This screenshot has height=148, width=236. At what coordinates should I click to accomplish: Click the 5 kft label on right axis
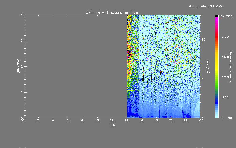pos(203,79)
